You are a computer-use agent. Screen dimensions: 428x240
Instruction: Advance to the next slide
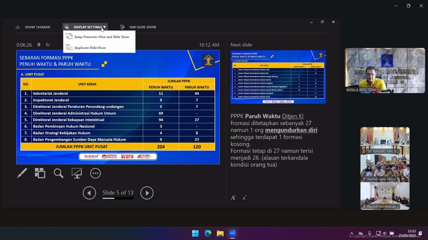pyautogui.click(x=147, y=193)
